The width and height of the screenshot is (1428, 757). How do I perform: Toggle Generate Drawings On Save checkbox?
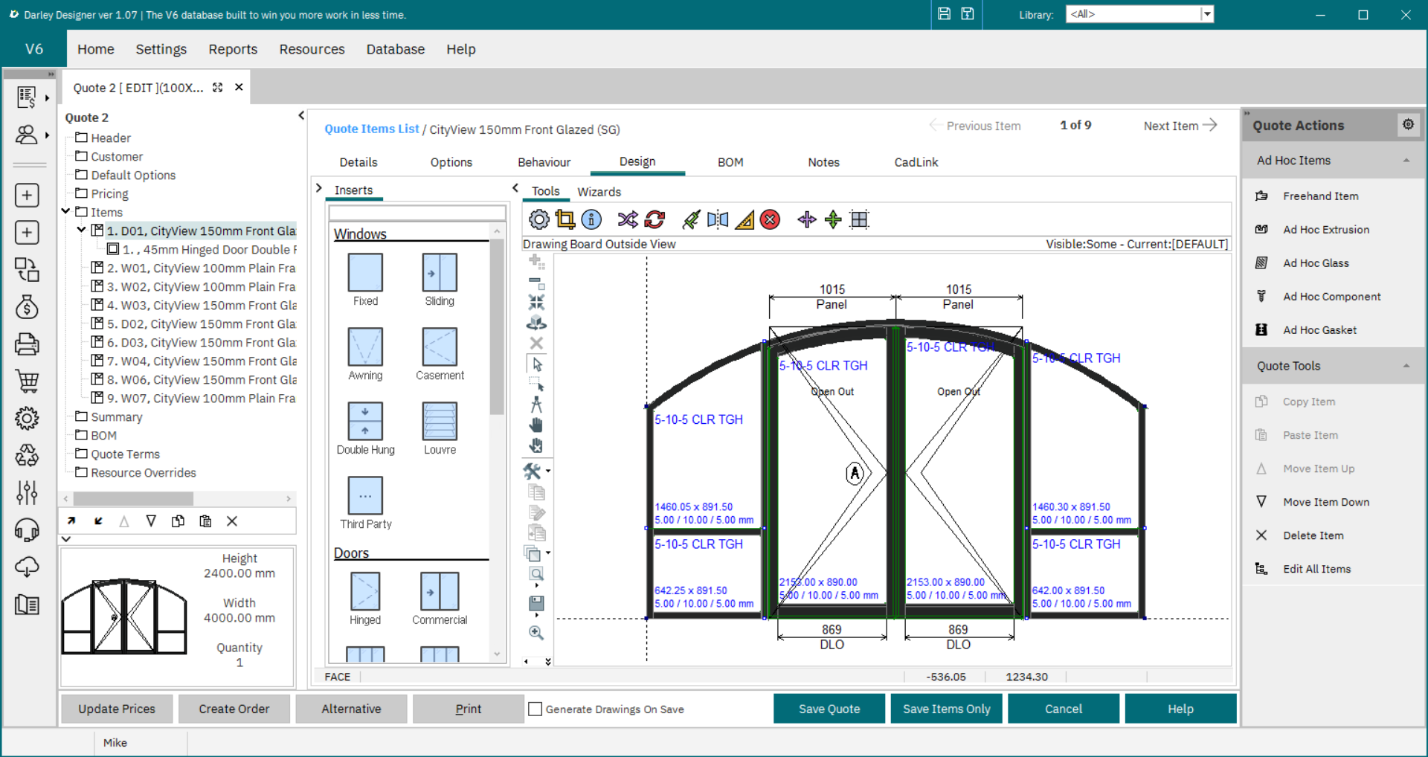coord(535,709)
